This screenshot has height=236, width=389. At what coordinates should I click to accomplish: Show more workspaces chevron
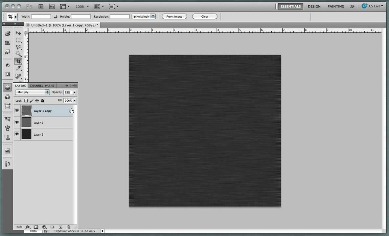pos(352,7)
